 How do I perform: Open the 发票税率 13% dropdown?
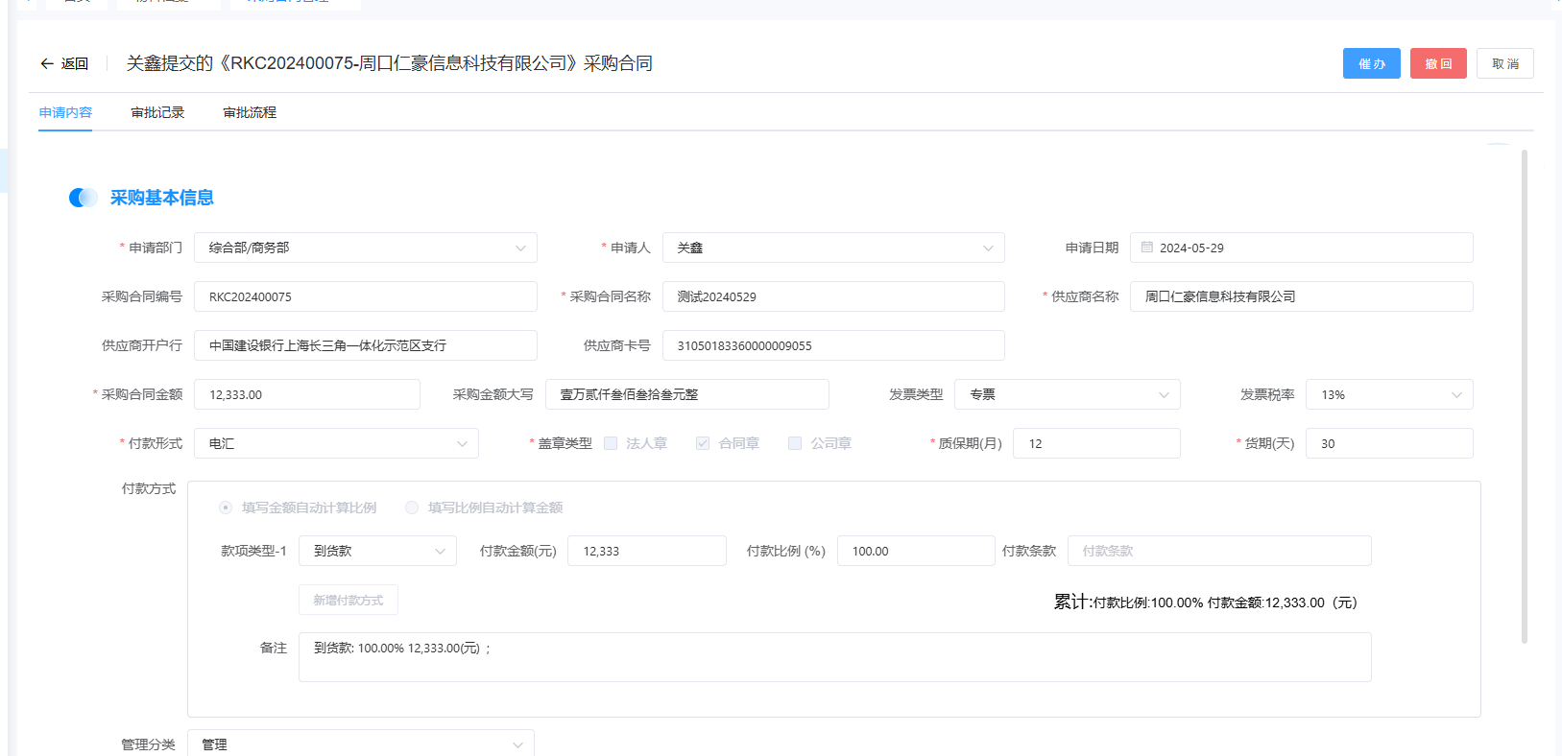coord(1456,395)
